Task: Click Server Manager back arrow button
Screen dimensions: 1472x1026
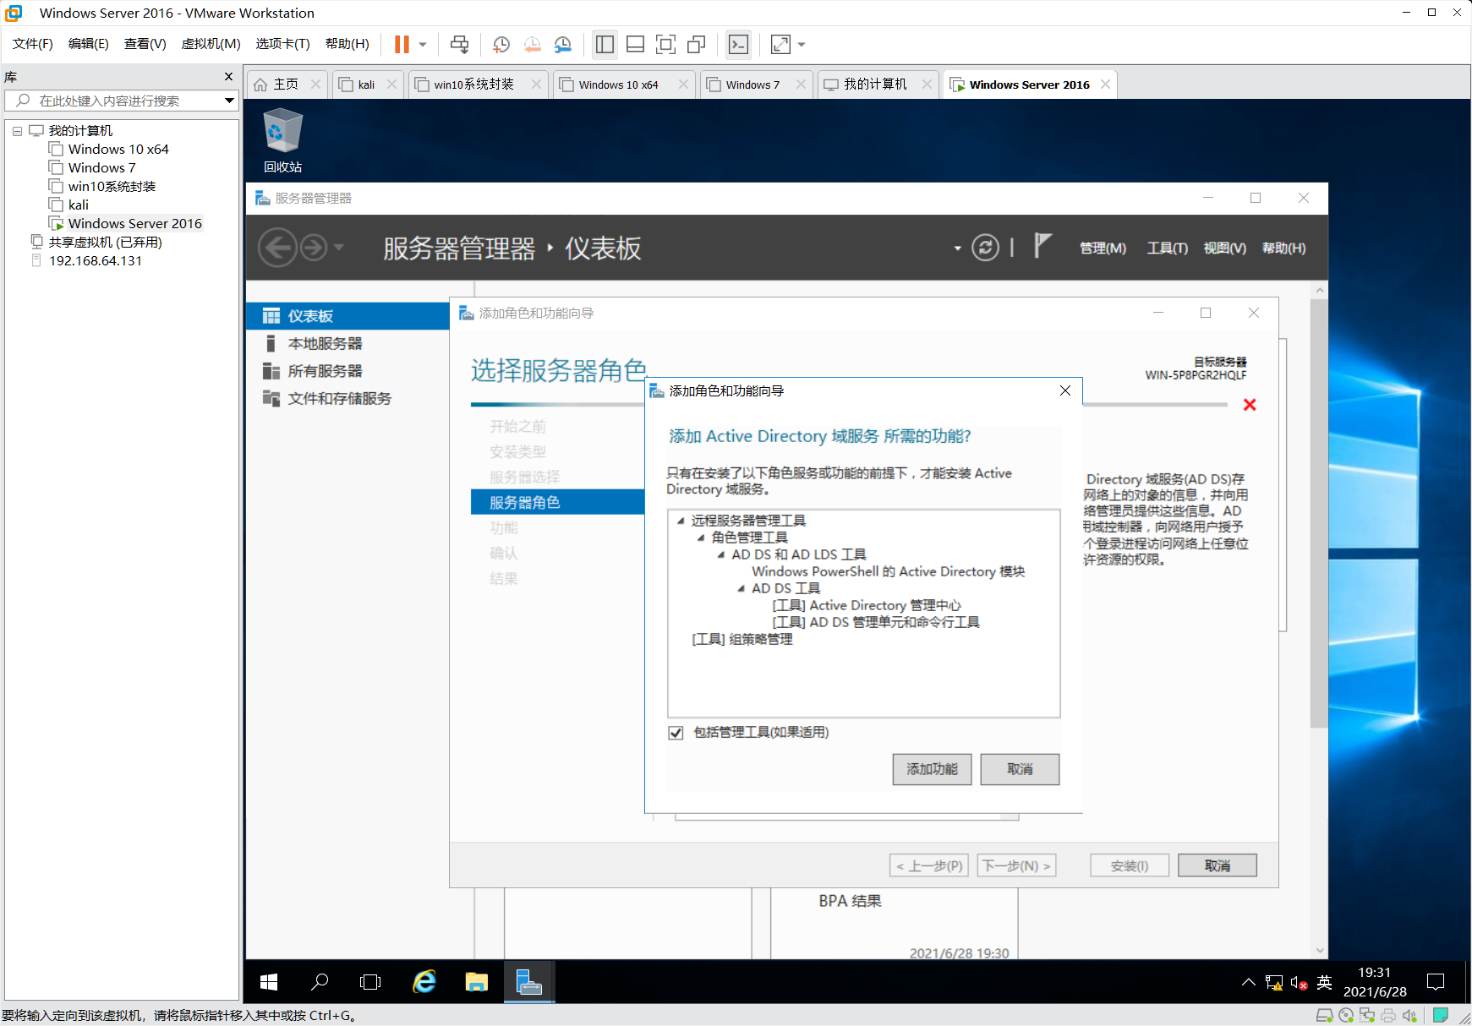Action: [277, 248]
